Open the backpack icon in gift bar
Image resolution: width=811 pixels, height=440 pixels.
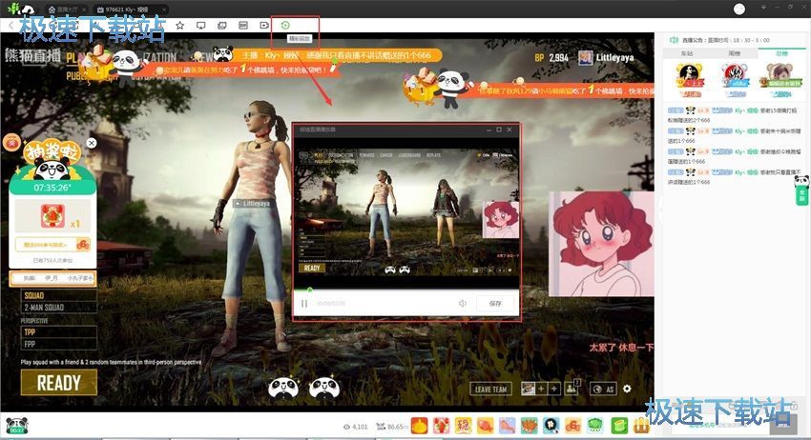641,426
